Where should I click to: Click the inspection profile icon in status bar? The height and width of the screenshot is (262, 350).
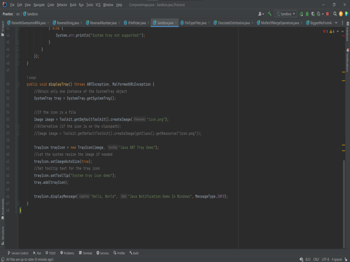coord(301,259)
